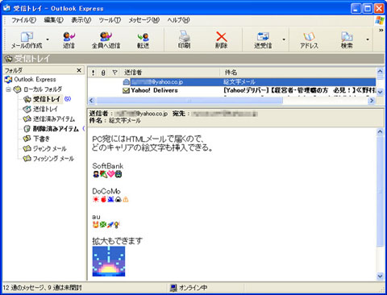Click the opened envelope icon of selected mail
387x295 pixels.
pos(126,82)
